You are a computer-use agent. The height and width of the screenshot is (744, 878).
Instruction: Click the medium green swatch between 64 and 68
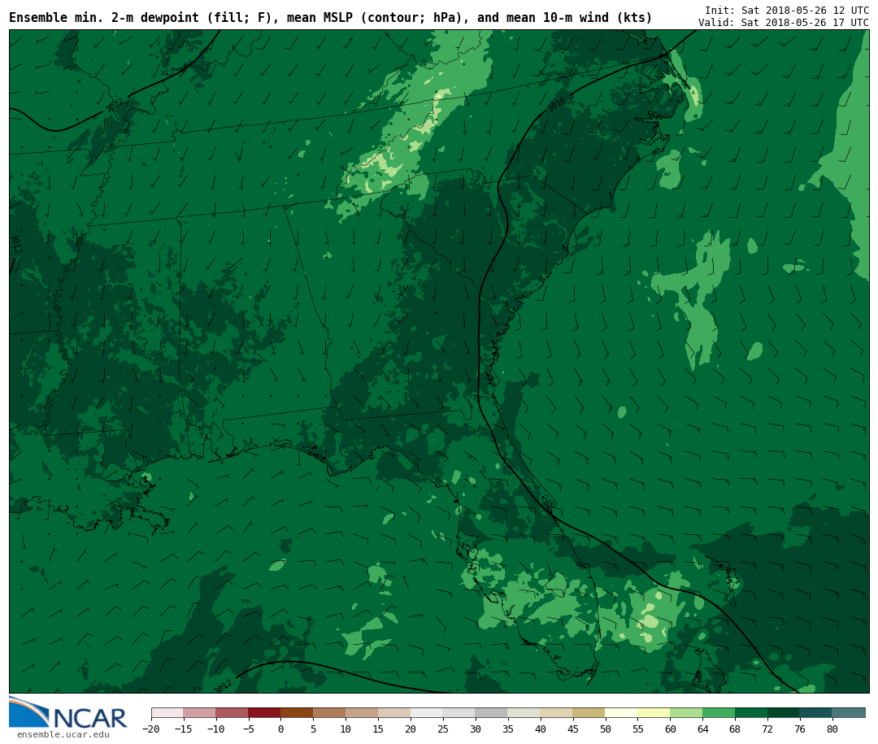tap(719, 713)
